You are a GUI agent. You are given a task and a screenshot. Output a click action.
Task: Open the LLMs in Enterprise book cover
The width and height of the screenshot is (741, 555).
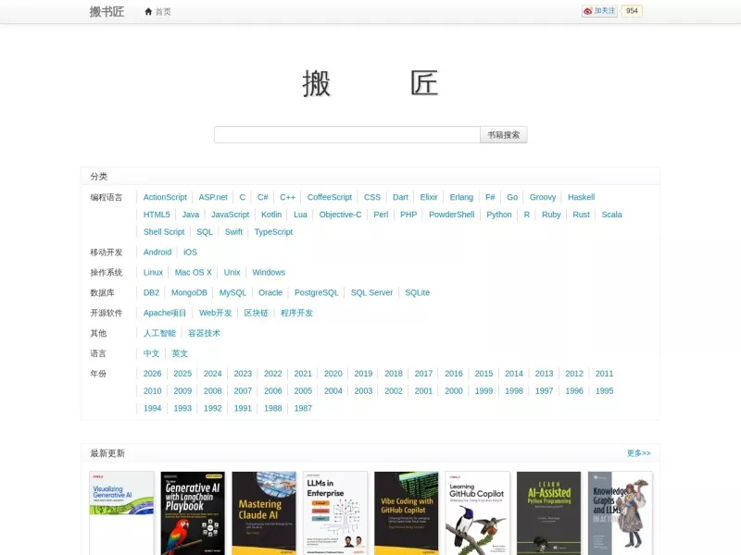click(x=335, y=513)
